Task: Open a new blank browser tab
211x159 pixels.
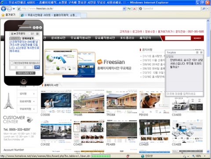Action: click(84, 15)
